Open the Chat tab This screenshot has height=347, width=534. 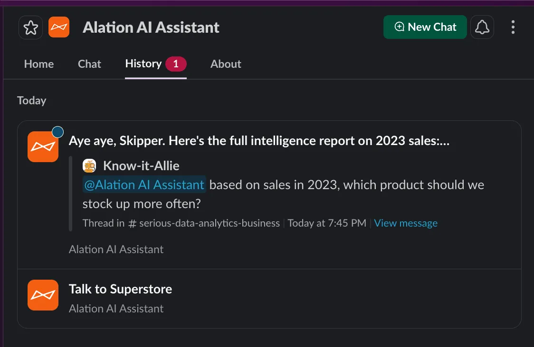tap(89, 64)
